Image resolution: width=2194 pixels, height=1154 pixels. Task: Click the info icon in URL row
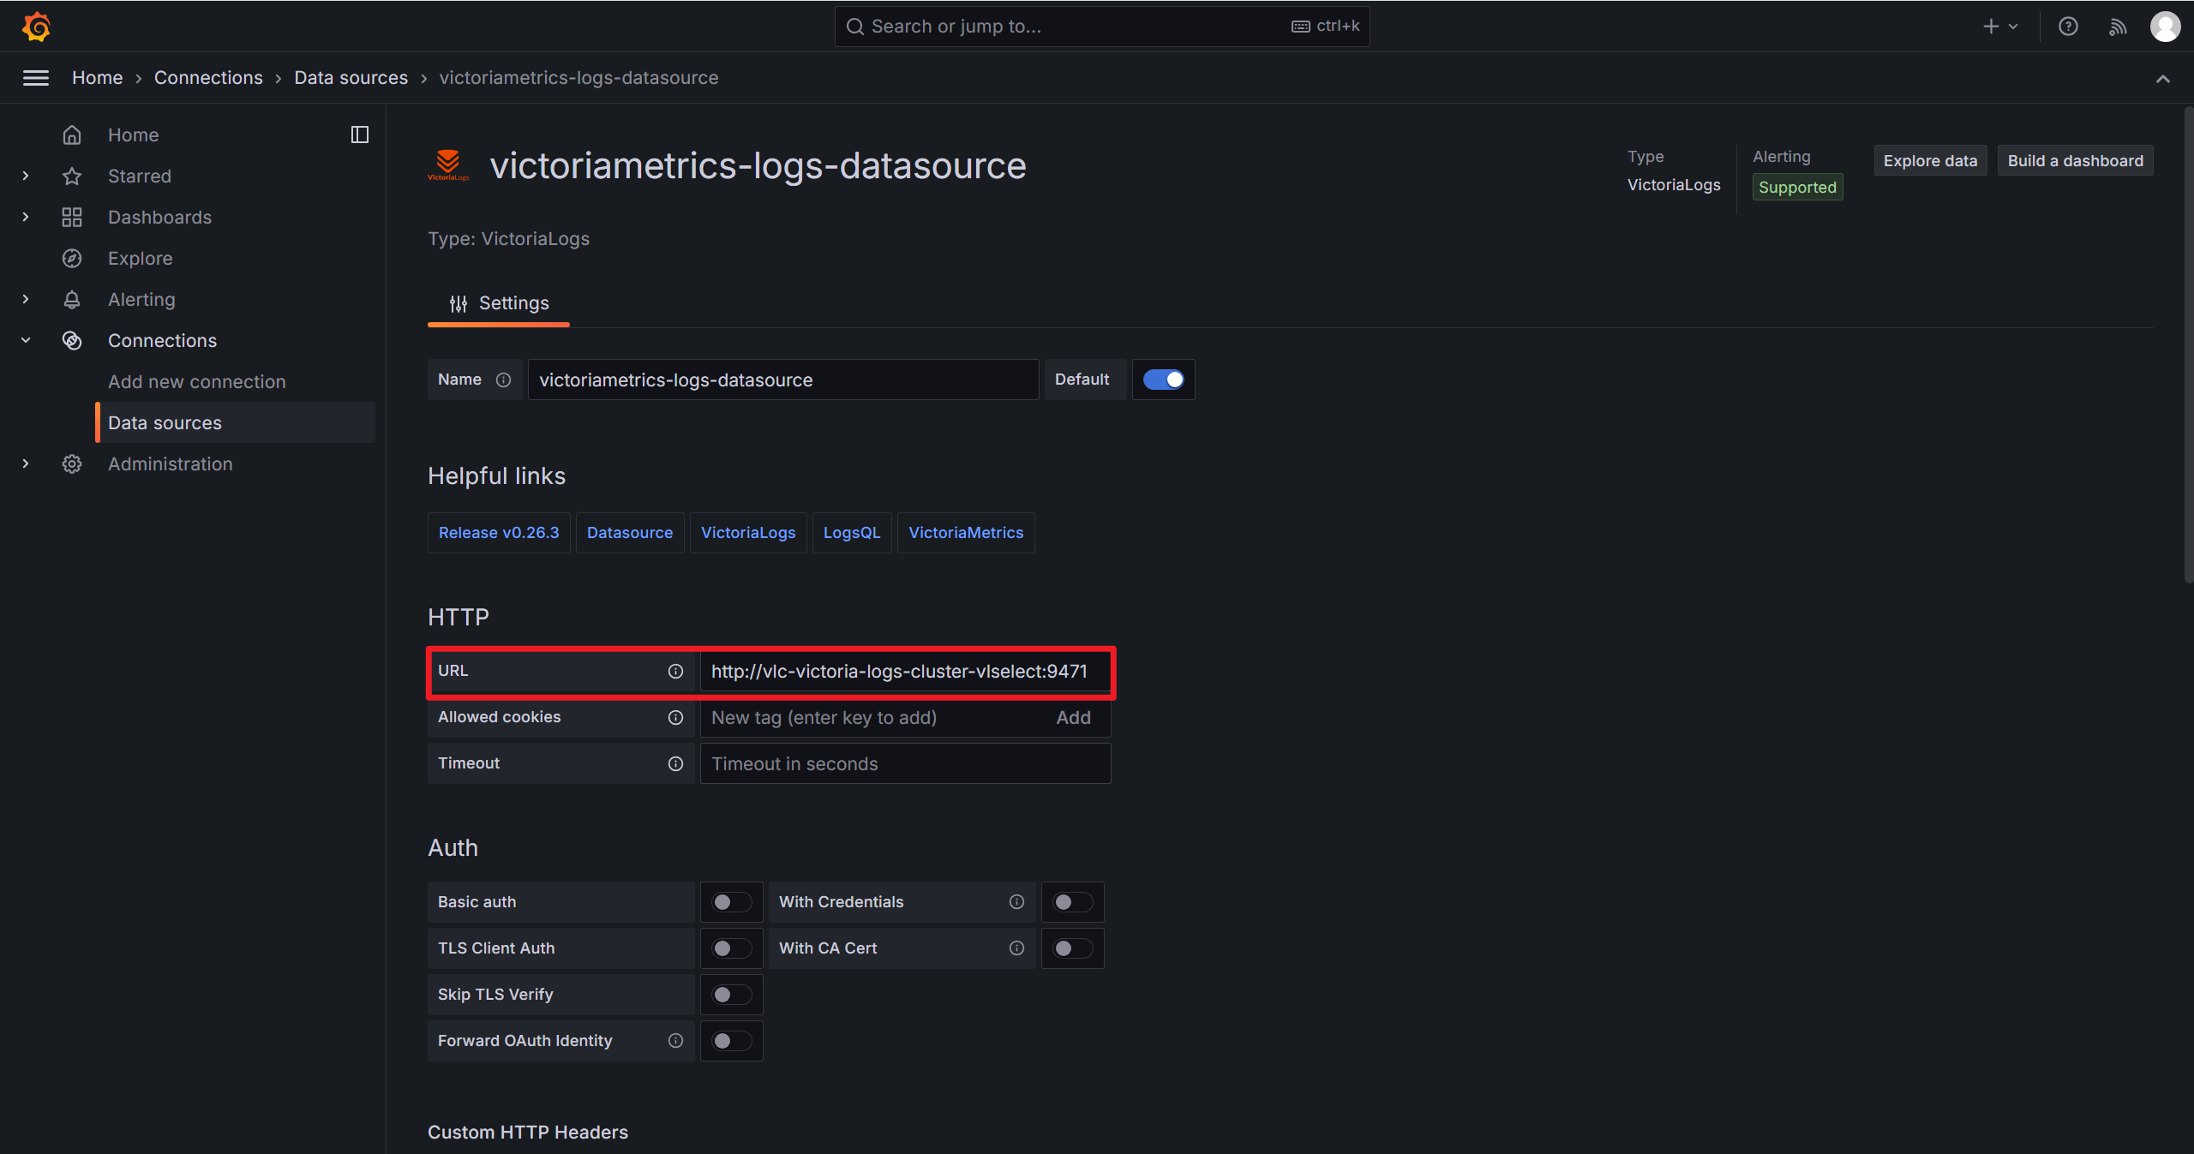point(675,671)
